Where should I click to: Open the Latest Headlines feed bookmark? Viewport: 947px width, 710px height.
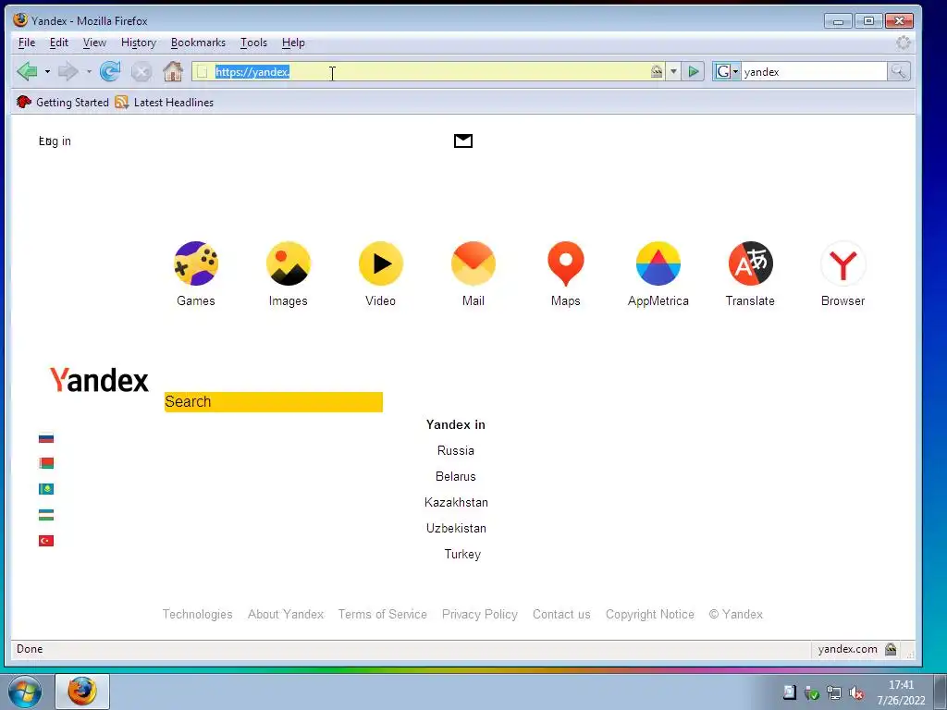tap(165, 102)
